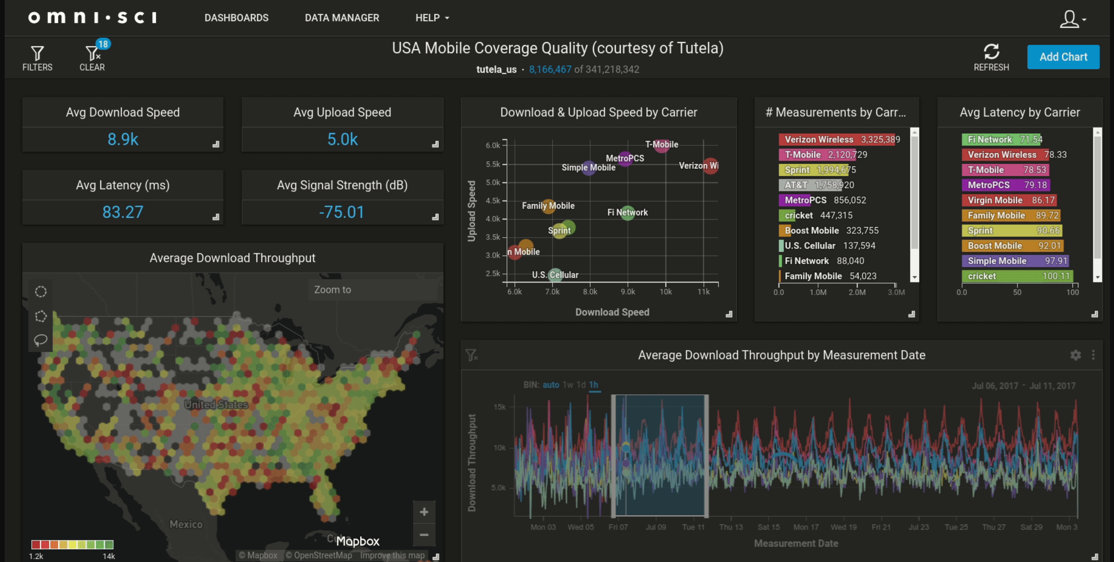Open the DASHBOARDS menu

click(x=236, y=18)
